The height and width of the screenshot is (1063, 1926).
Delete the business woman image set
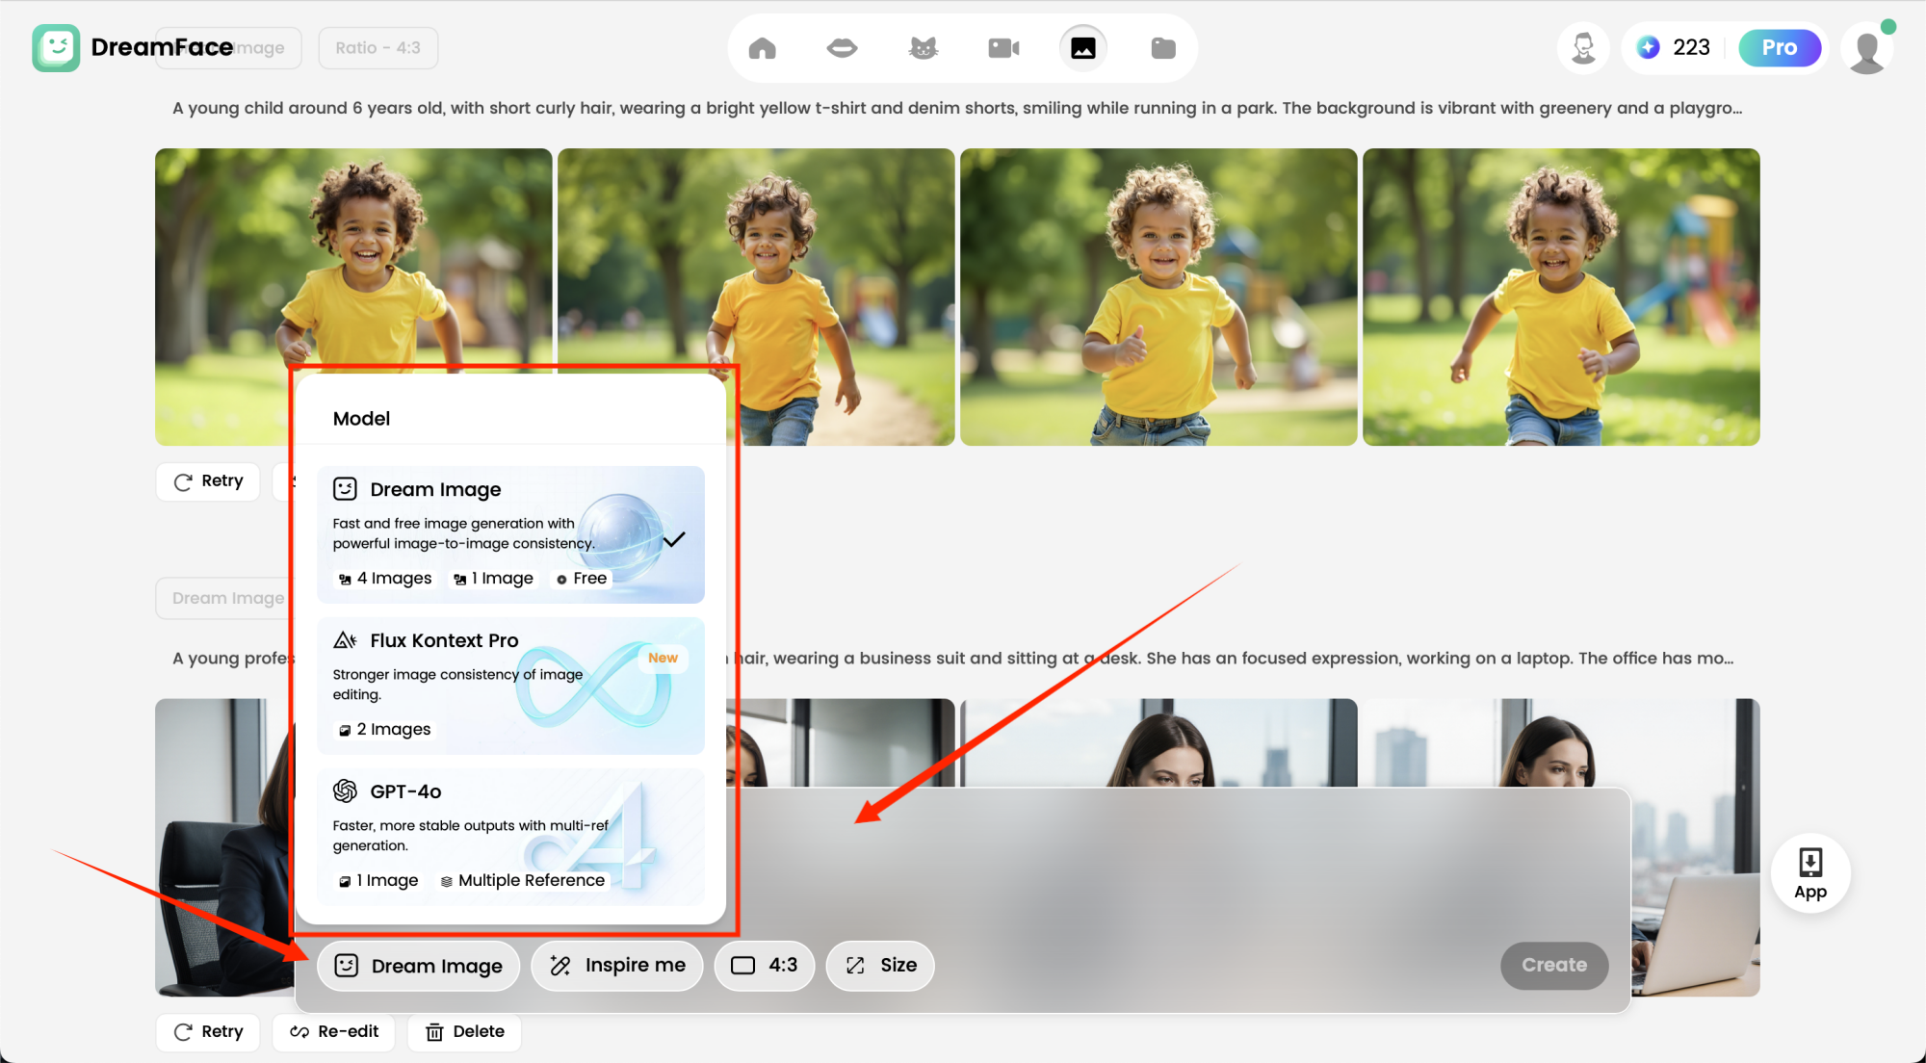(x=465, y=1032)
